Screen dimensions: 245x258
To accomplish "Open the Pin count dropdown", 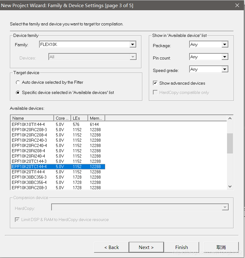I will coord(209,57).
